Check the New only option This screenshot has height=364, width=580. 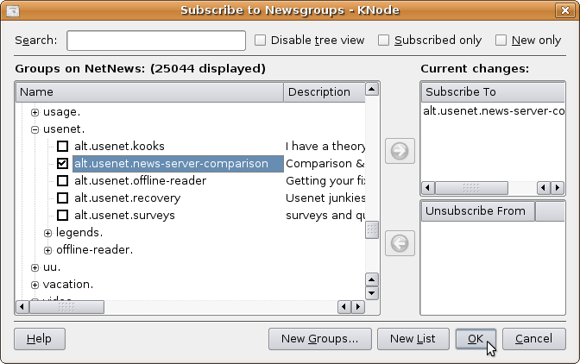coord(501,41)
